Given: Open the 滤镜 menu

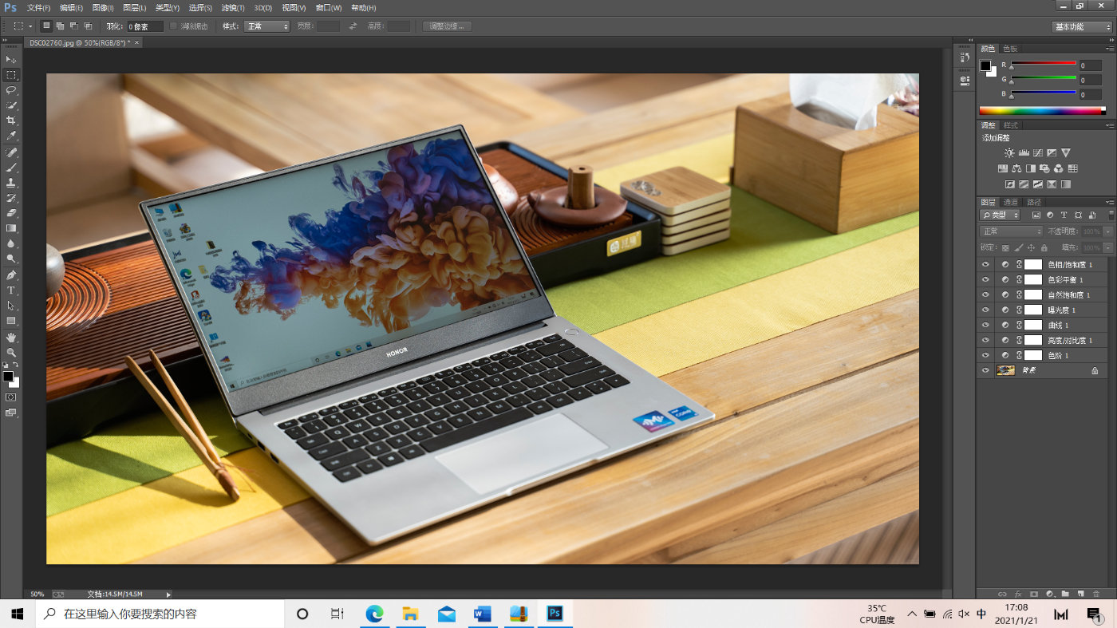Looking at the screenshot, I should [x=231, y=8].
